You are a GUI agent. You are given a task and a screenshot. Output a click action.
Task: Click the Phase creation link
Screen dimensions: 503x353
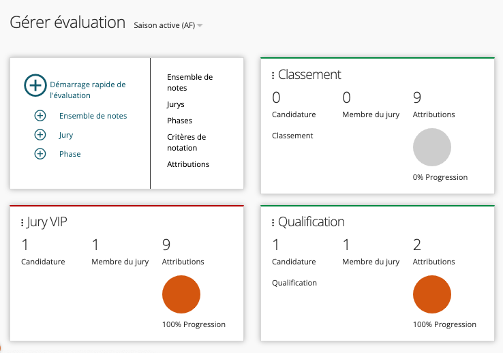tap(70, 154)
